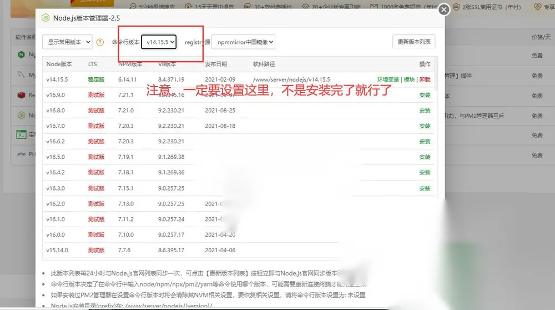Viewport: 555px width, 310px height.
Task: Click date 2021-02-09 cell
Action: [220, 79]
